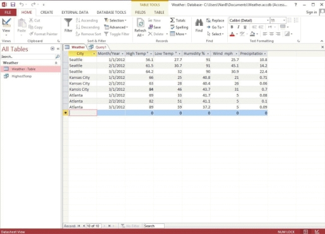
Task: Expand the City column filter arrow
Action: point(94,54)
